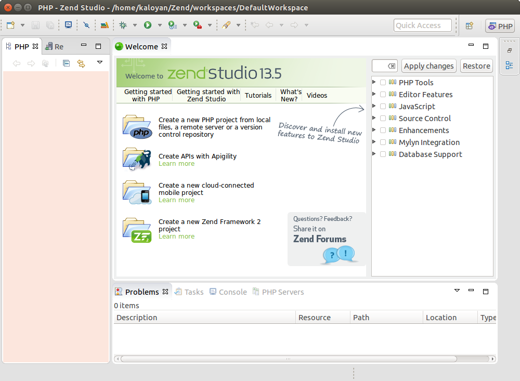The height and width of the screenshot is (381, 520).
Task: Click the monitor/terminal toolbar icon
Action: coord(68,25)
